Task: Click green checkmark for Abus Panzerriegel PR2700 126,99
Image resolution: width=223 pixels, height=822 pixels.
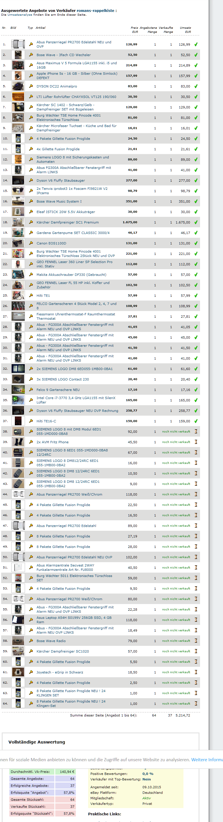Action: (196, 44)
